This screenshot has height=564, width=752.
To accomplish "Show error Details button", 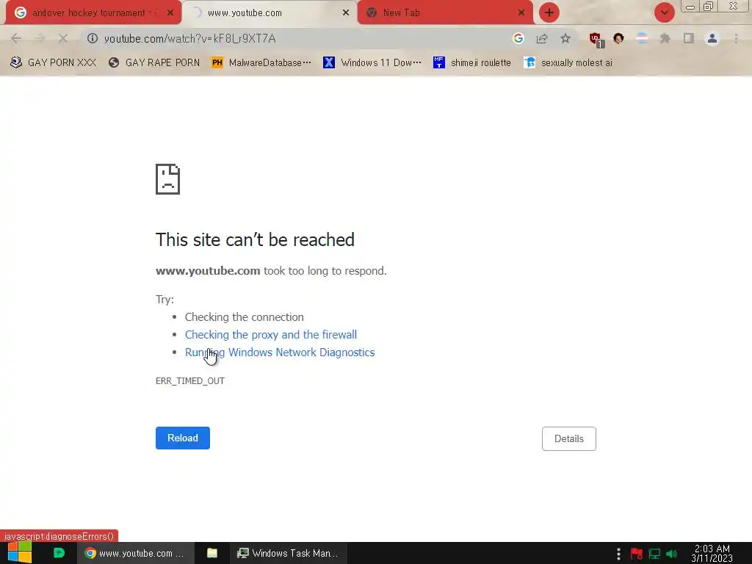I will (569, 439).
